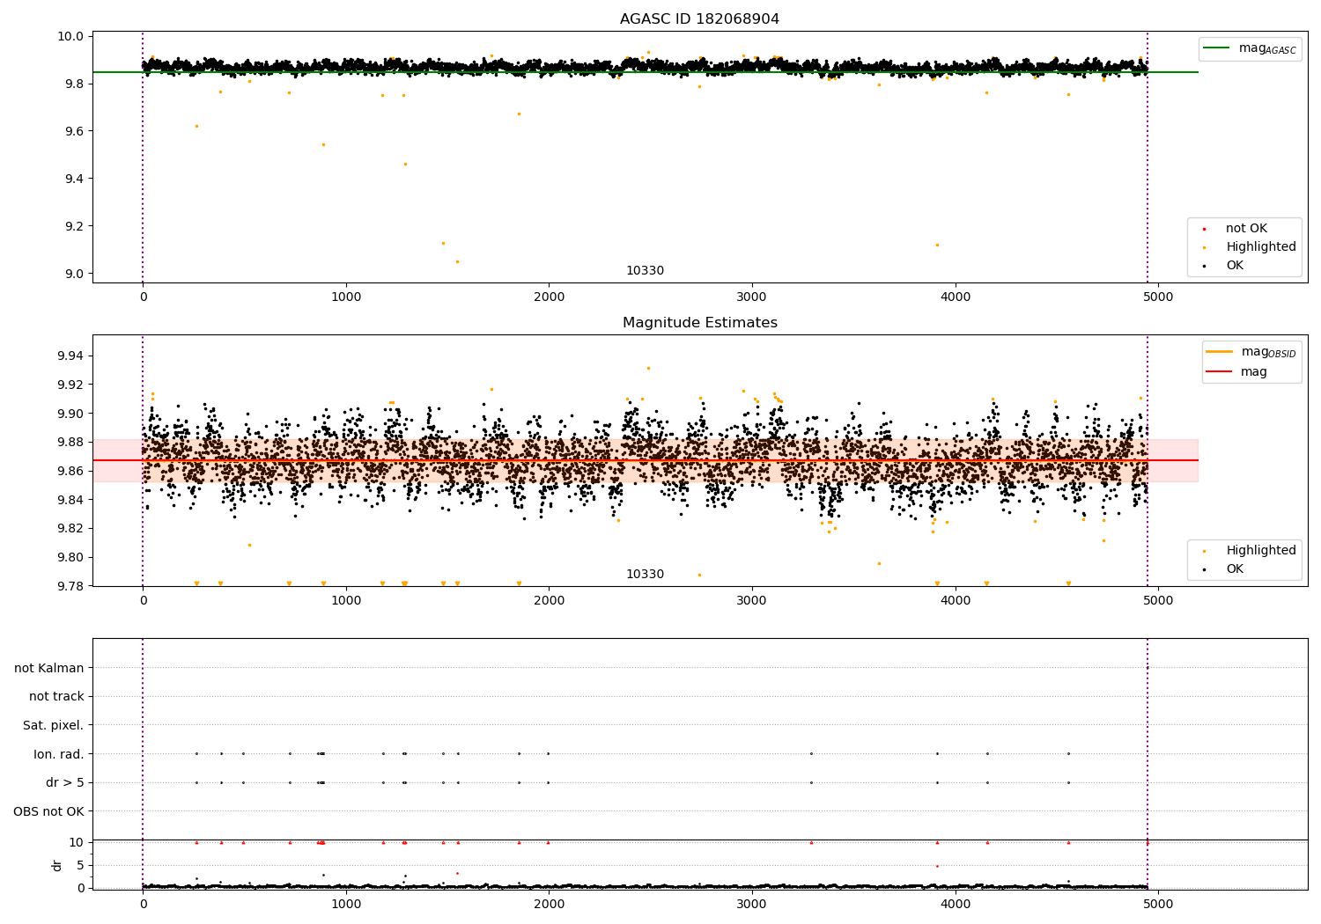Click the 'not track' axis label
Image resolution: width=1321 pixels, height=924 pixels.
click(56, 697)
